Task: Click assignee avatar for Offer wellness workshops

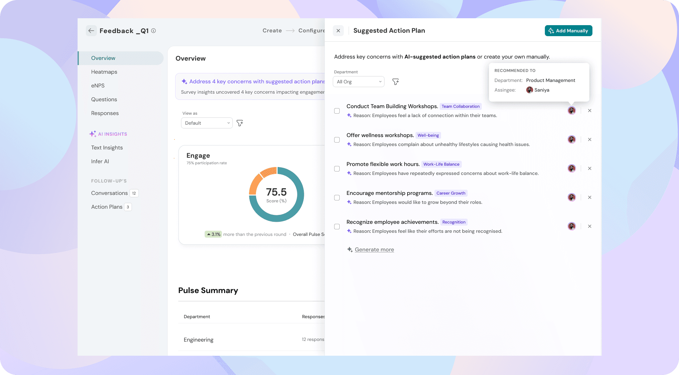Action: pyautogui.click(x=572, y=139)
